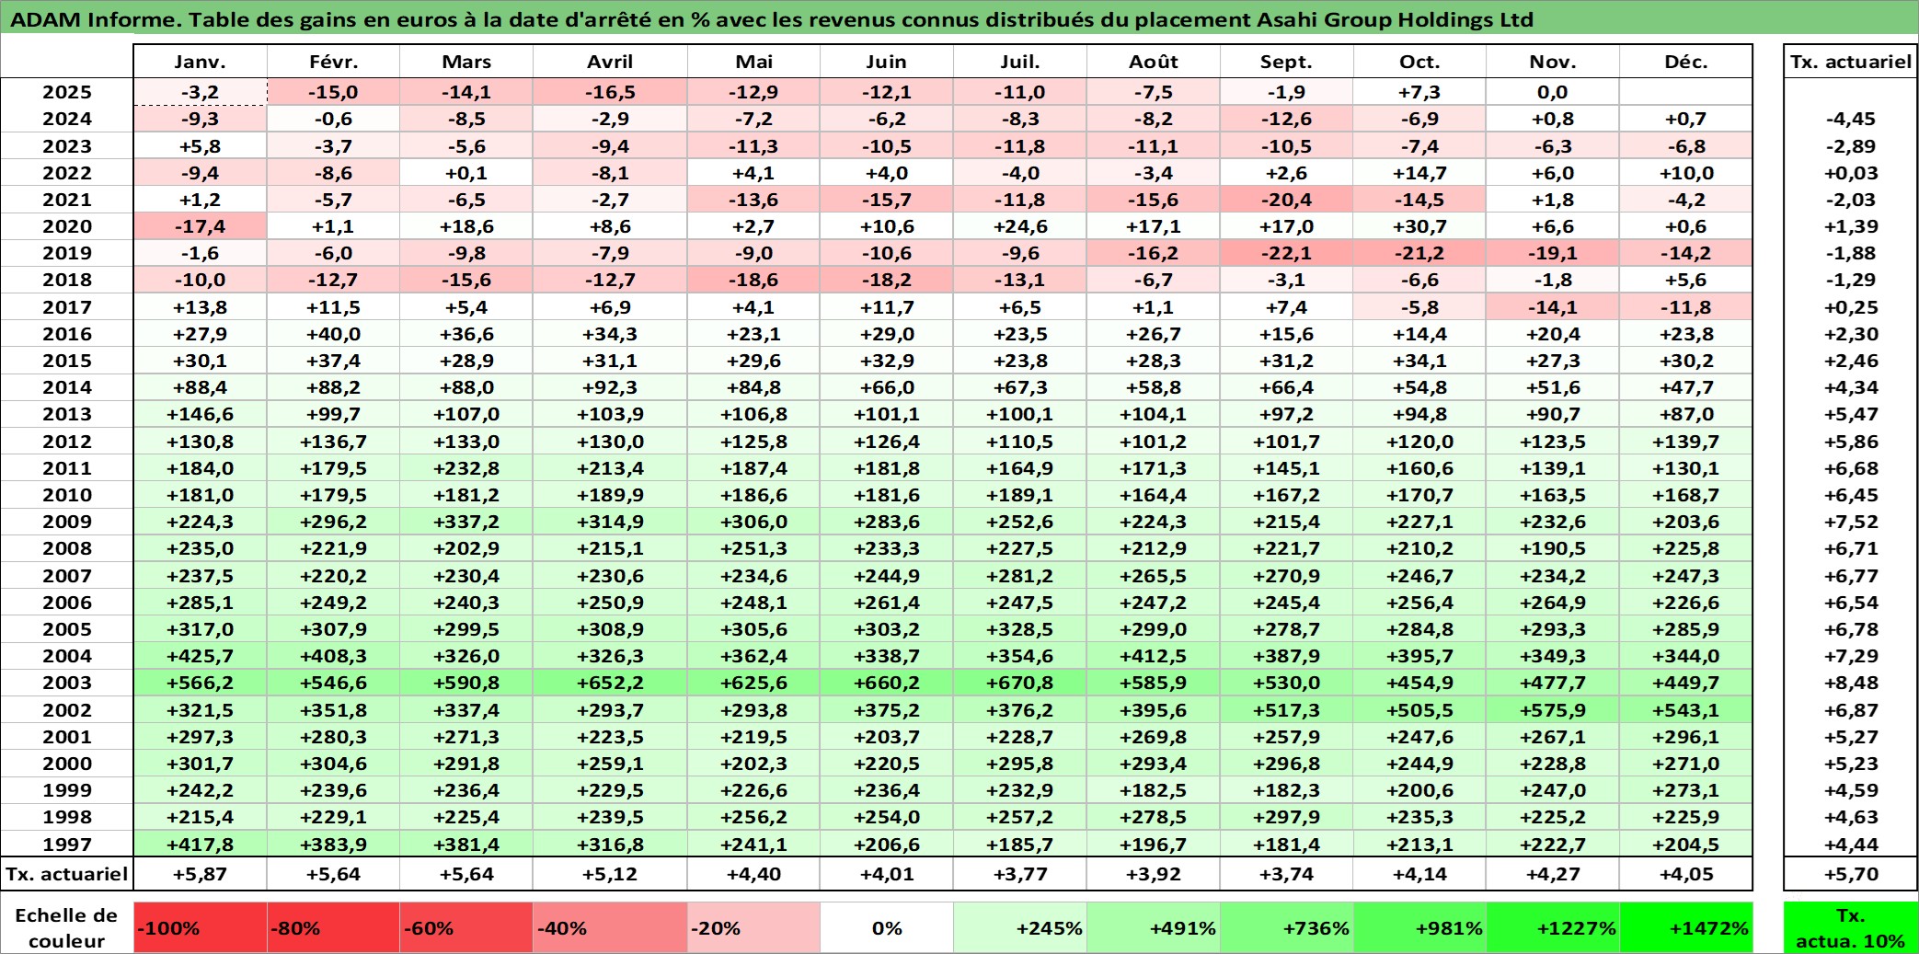Screen dimensions: 1919x954
Task: Select the 'Tx. actuariel' row label at bottom left
Action: [x=67, y=874]
